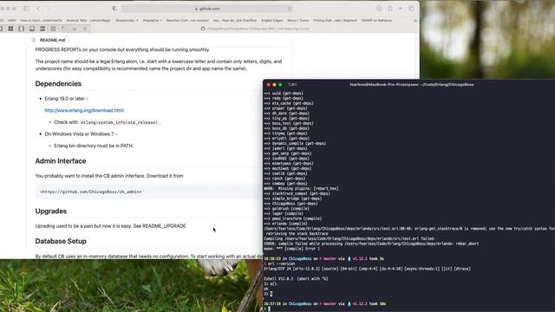This screenshot has height=312, width=555.
Task: Open Android Tabs bookmark
Action: (88, 21)
